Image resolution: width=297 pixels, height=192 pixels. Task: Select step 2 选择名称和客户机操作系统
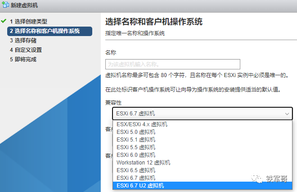click(49, 31)
